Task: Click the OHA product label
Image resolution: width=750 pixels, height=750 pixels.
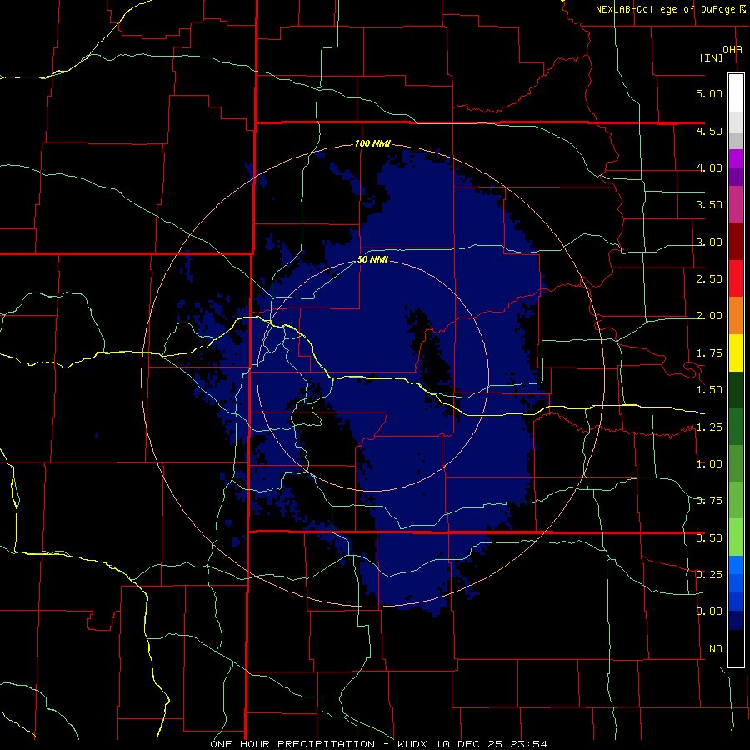Action: (x=732, y=50)
